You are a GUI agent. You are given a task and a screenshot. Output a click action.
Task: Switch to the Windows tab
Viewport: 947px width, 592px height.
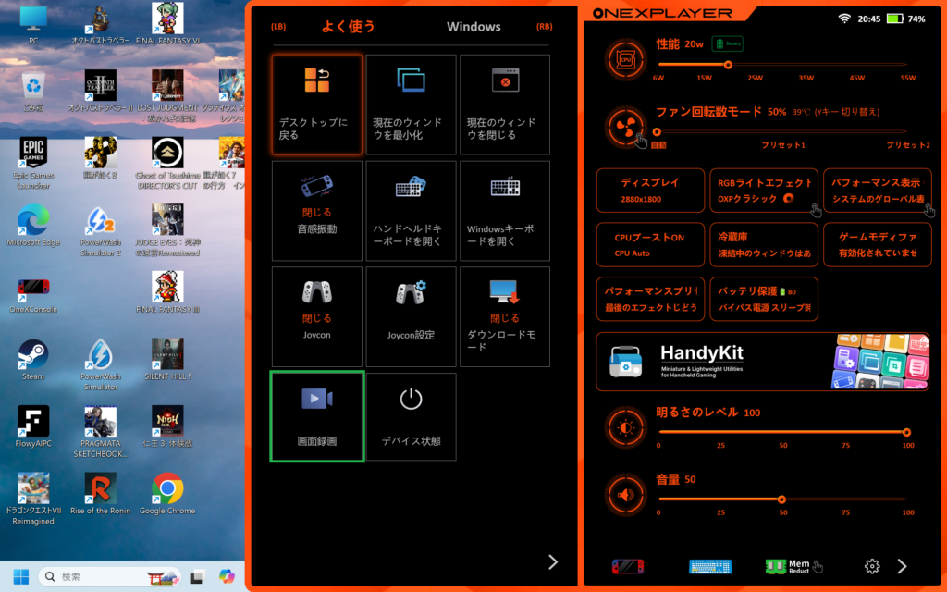tap(473, 27)
